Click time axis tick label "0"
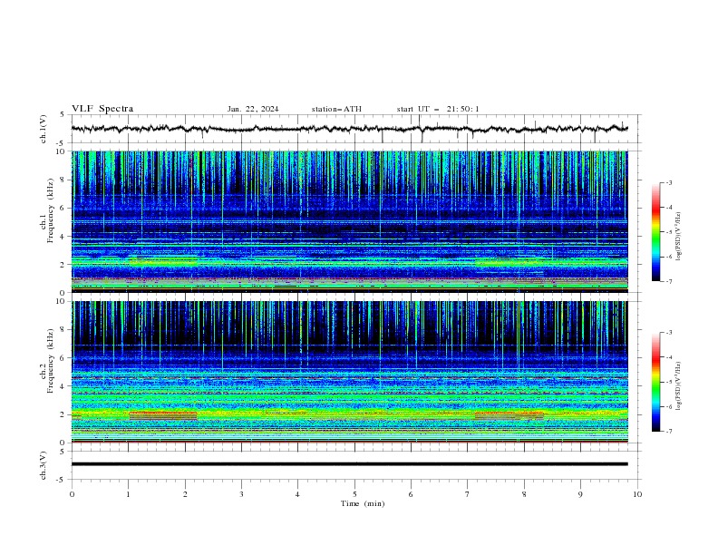This screenshot has height=555, width=718. [72, 494]
